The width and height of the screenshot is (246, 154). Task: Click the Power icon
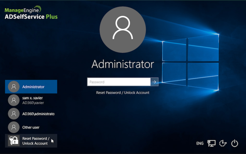[235, 143]
